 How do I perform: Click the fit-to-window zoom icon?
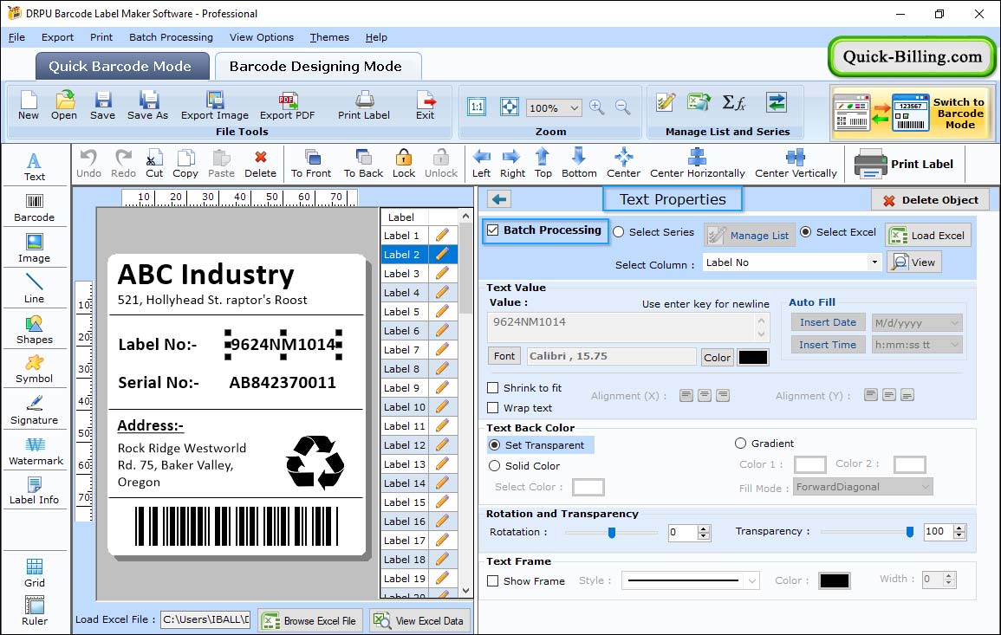pos(510,107)
